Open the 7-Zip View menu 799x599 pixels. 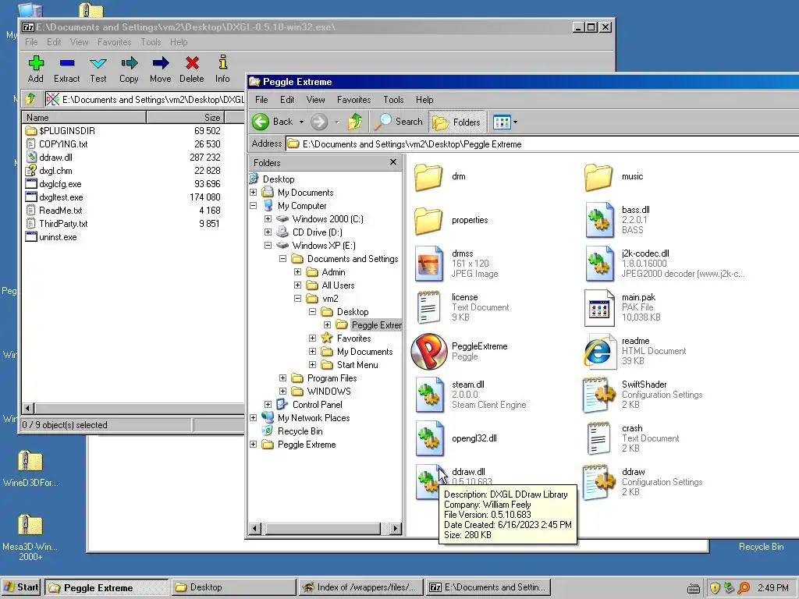(79, 42)
